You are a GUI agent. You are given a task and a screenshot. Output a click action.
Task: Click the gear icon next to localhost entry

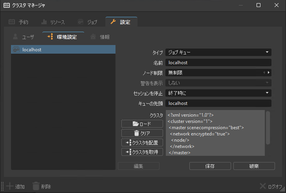tap(16, 49)
